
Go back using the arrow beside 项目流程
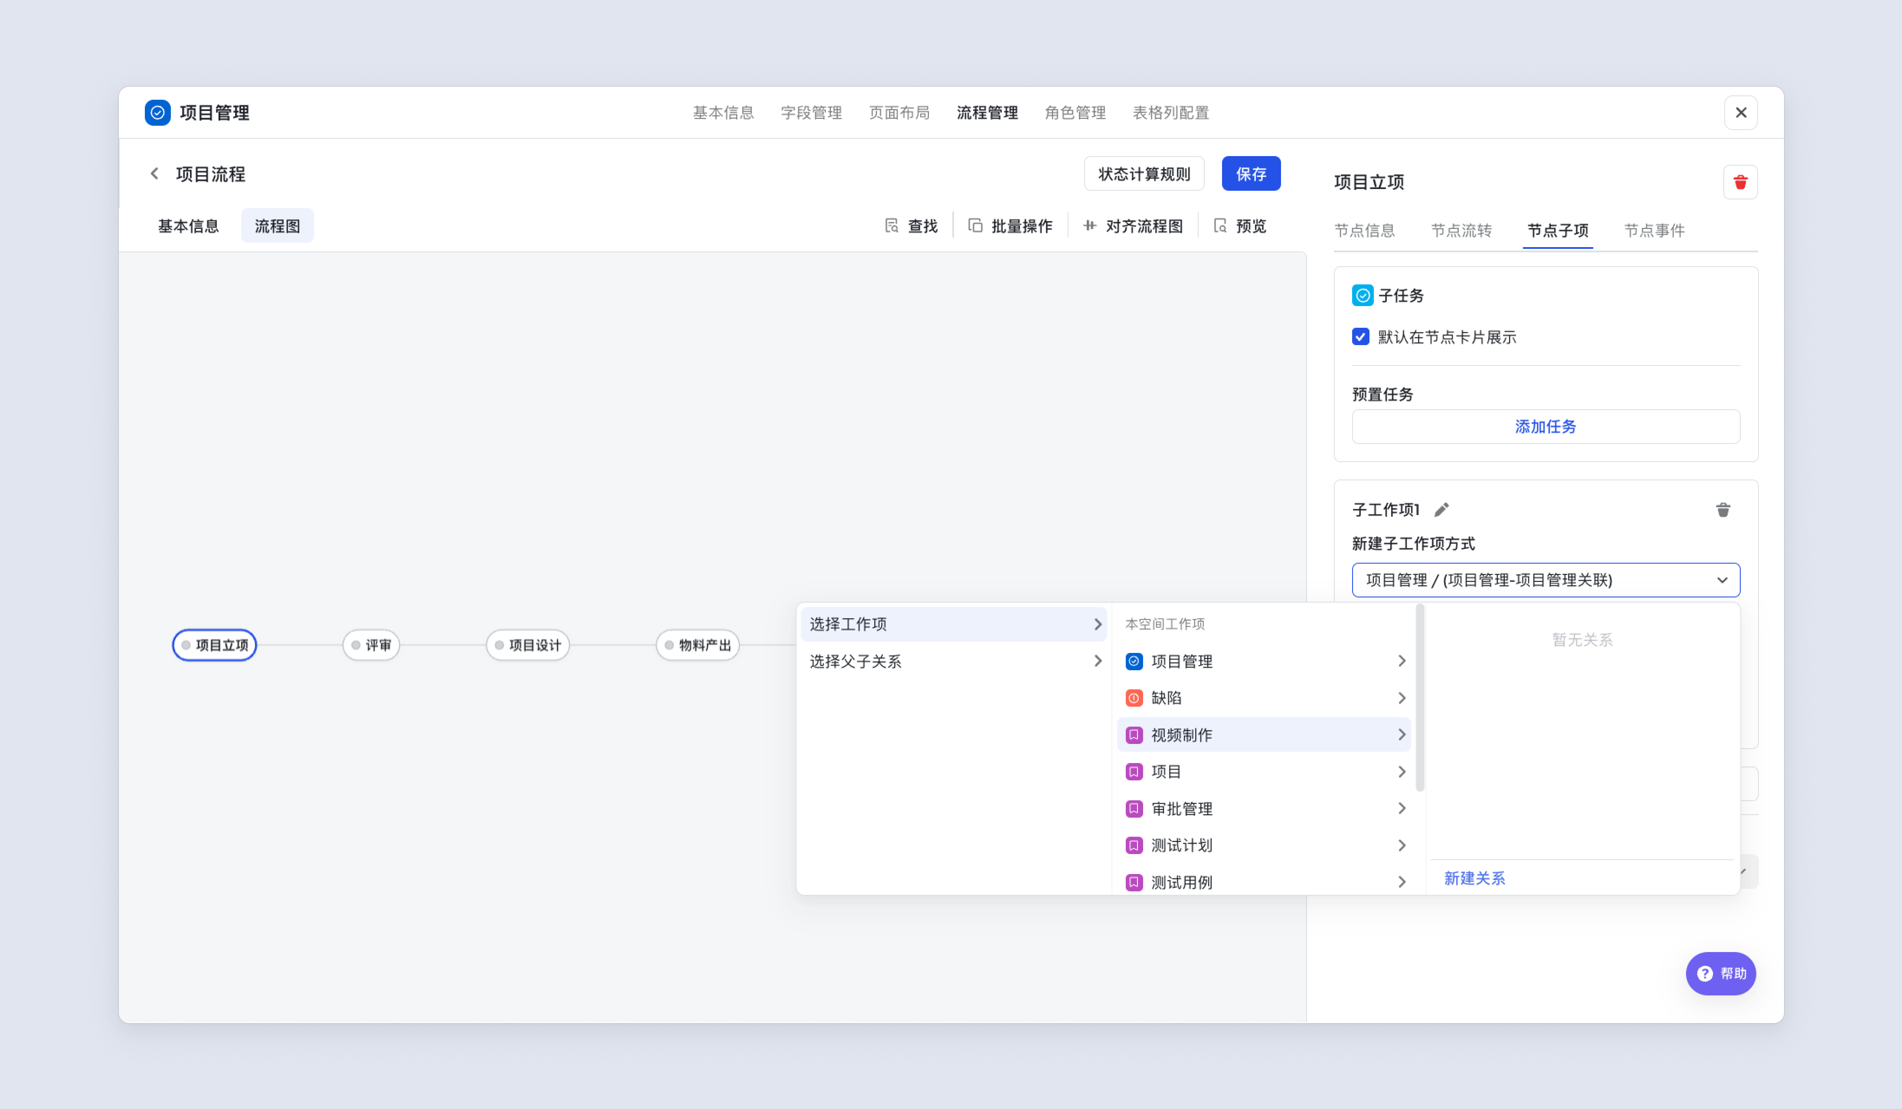(155, 173)
